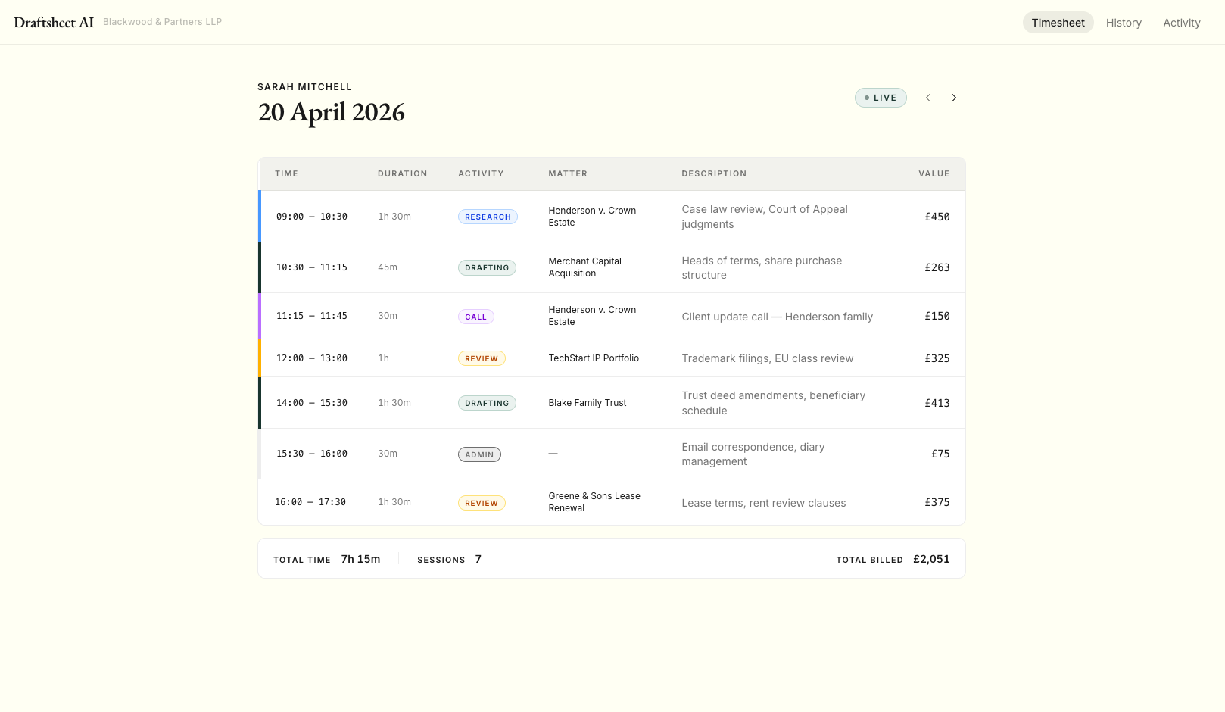The width and height of the screenshot is (1225, 712).
Task: Switch to the History tab
Action: click(x=1123, y=23)
